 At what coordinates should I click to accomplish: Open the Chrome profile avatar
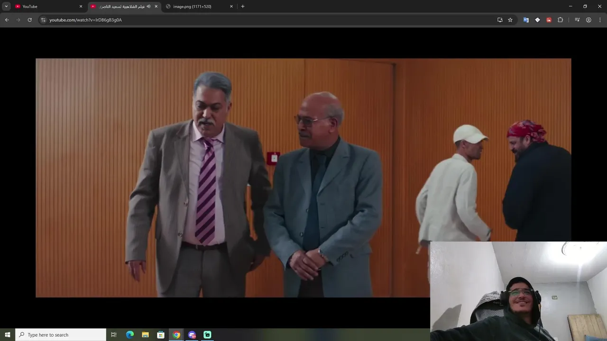tap(589, 20)
